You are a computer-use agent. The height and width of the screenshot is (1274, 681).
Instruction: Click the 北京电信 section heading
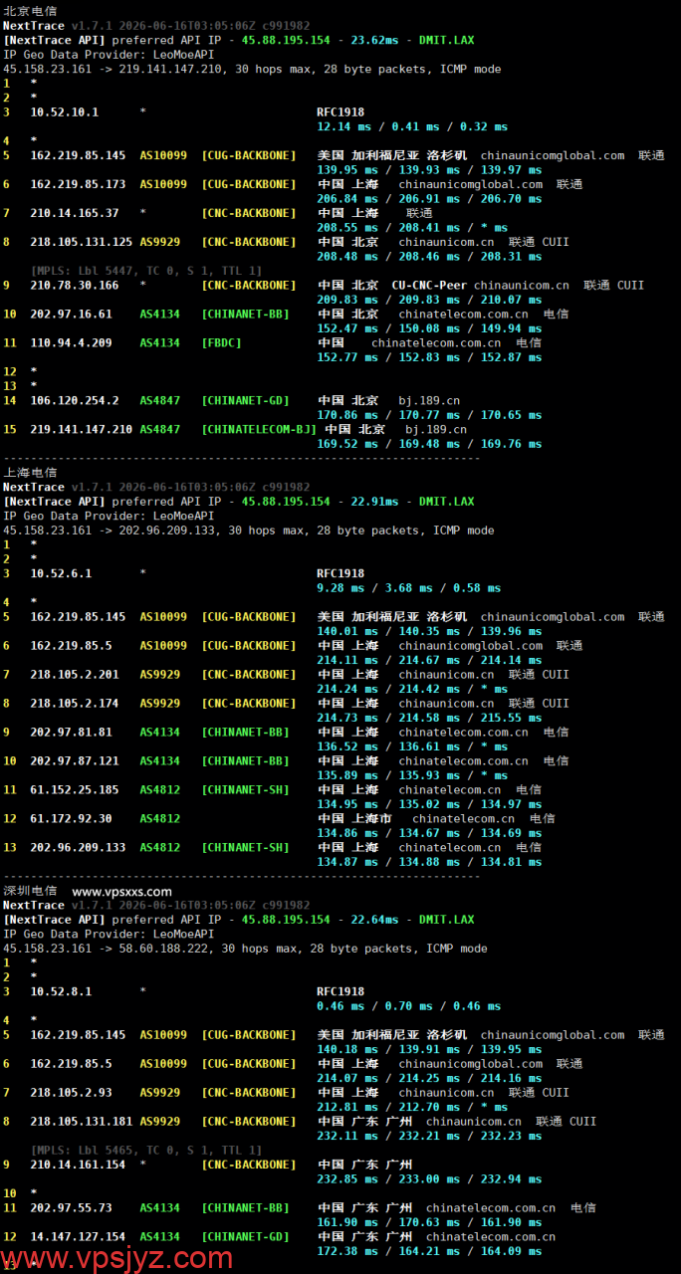tap(30, 11)
